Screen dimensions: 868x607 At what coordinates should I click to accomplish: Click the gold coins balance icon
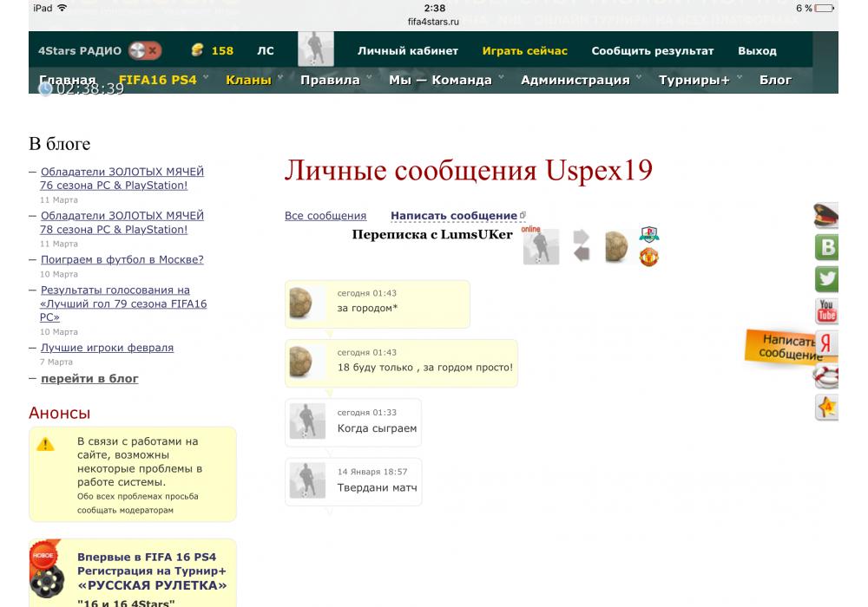pyautogui.click(x=197, y=51)
